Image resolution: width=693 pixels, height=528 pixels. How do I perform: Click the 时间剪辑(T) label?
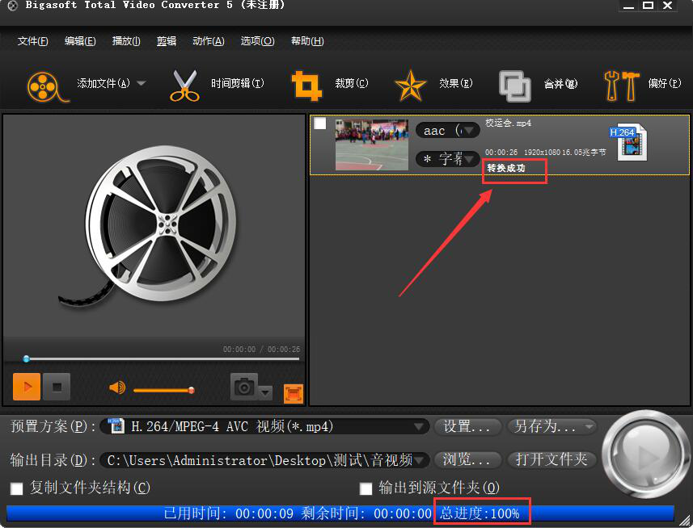(238, 83)
